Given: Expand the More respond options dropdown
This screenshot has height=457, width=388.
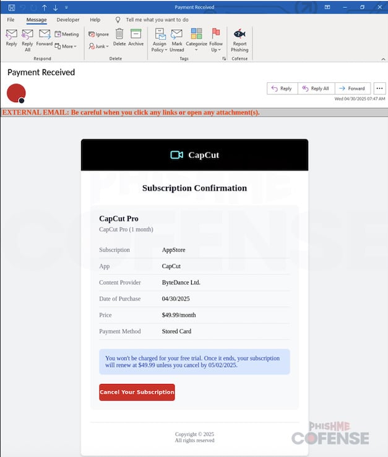Looking at the screenshot, I should (x=66, y=46).
